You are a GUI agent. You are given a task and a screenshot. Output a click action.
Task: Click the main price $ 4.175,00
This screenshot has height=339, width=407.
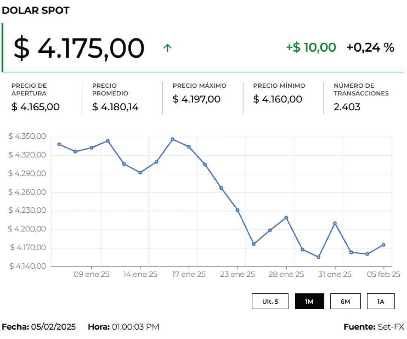[x=79, y=48]
